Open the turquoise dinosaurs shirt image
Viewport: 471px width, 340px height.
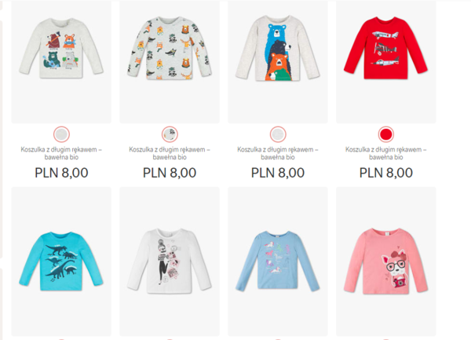[61, 261]
